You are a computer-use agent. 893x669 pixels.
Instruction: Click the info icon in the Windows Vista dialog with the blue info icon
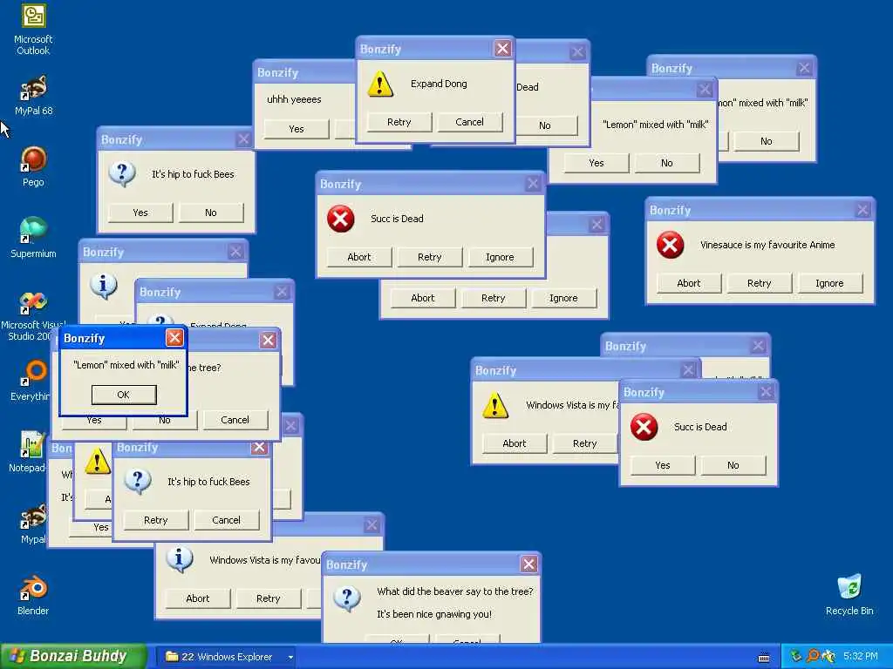coord(179,560)
